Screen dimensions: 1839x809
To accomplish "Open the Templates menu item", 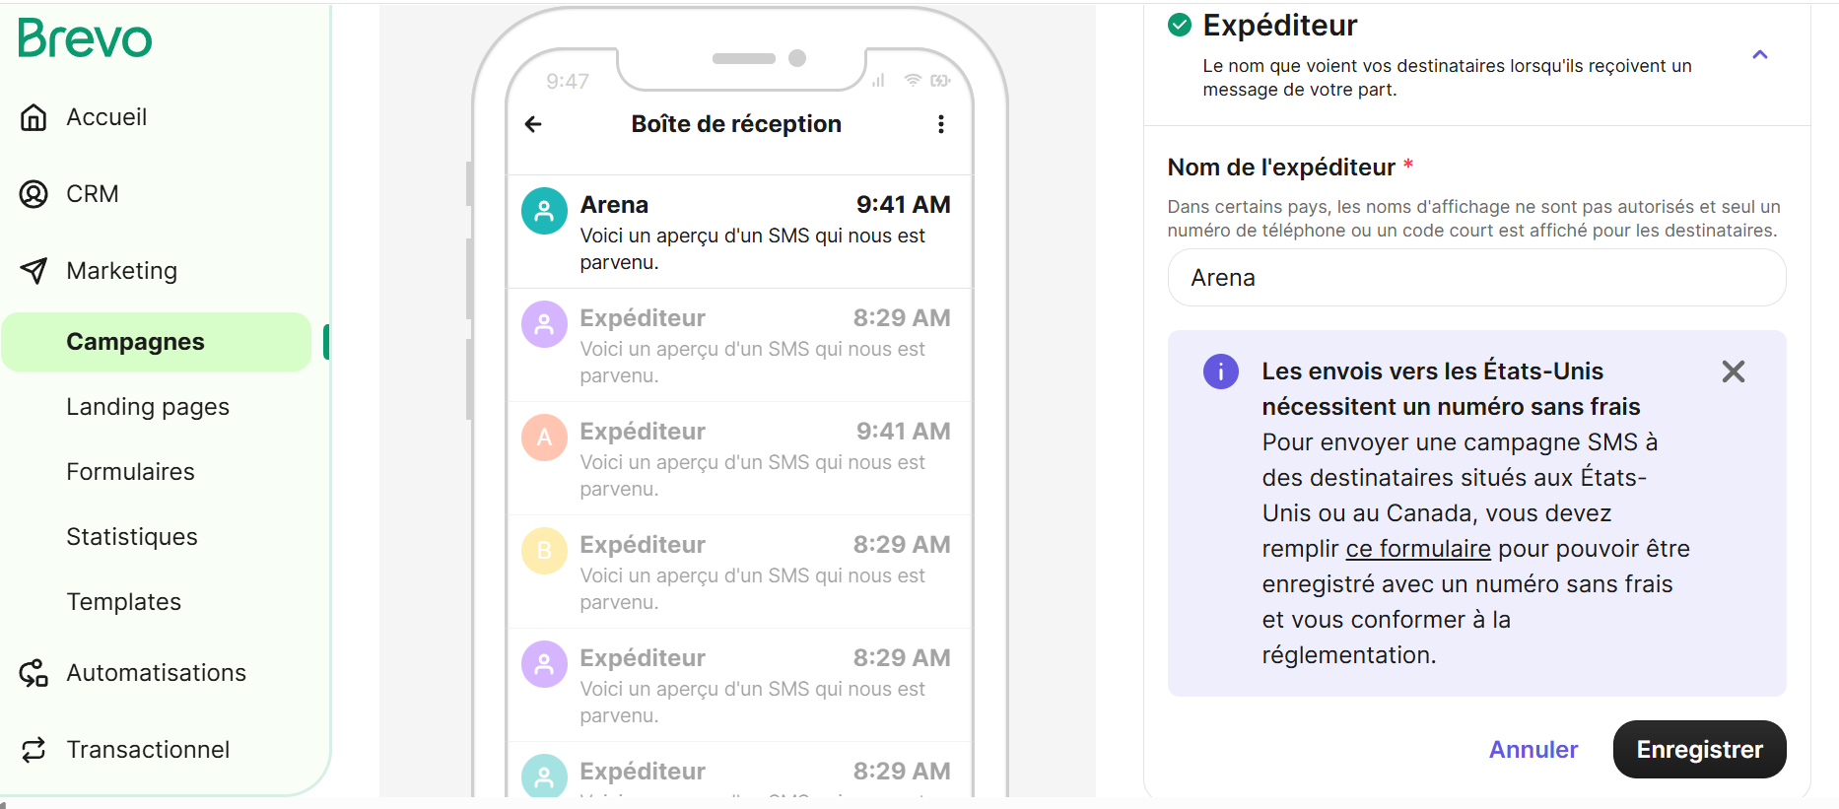I will point(124,602).
